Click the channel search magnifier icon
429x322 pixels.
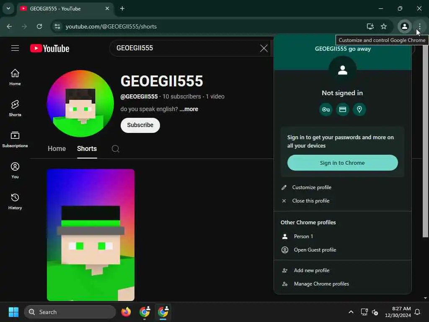point(116,149)
